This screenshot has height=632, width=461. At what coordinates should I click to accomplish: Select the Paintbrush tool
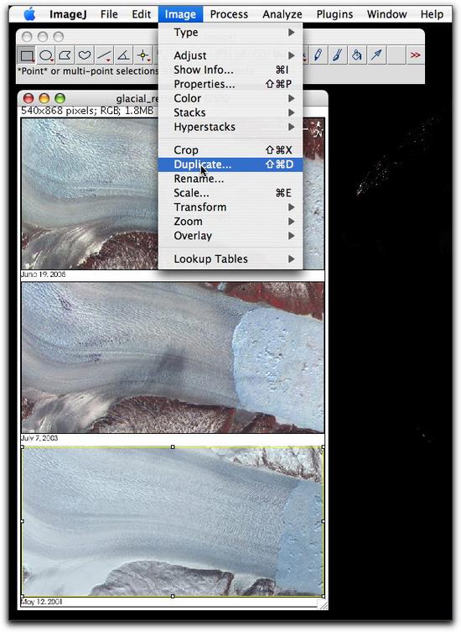pos(338,55)
